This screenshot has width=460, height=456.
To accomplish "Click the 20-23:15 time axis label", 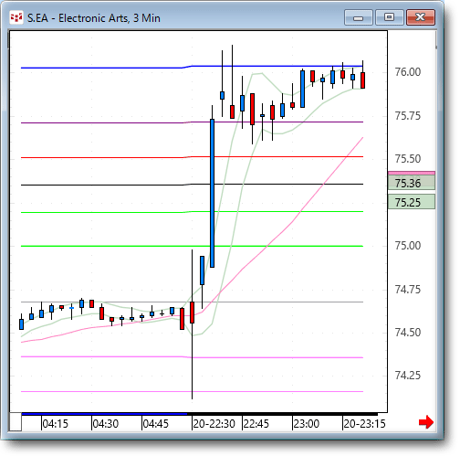I will click(364, 423).
